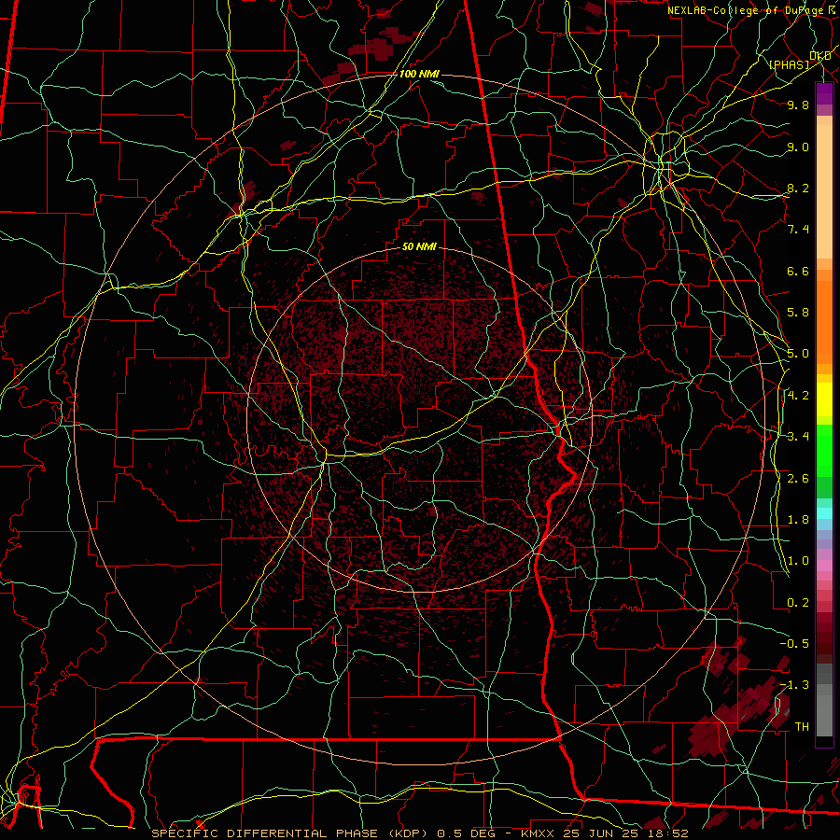This screenshot has width=840, height=840.
Task: Click the -0.5 scale value
Action: coord(794,644)
